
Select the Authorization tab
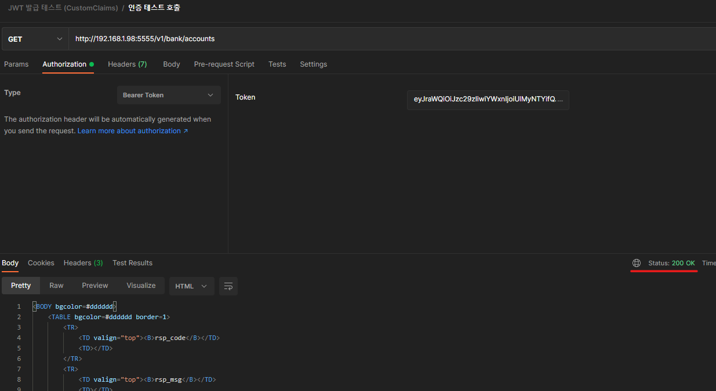point(64,64)
